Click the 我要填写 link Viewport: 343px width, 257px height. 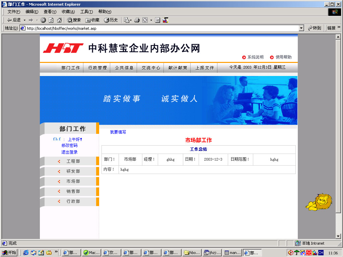pyautogui.click(x=118, y=132)
